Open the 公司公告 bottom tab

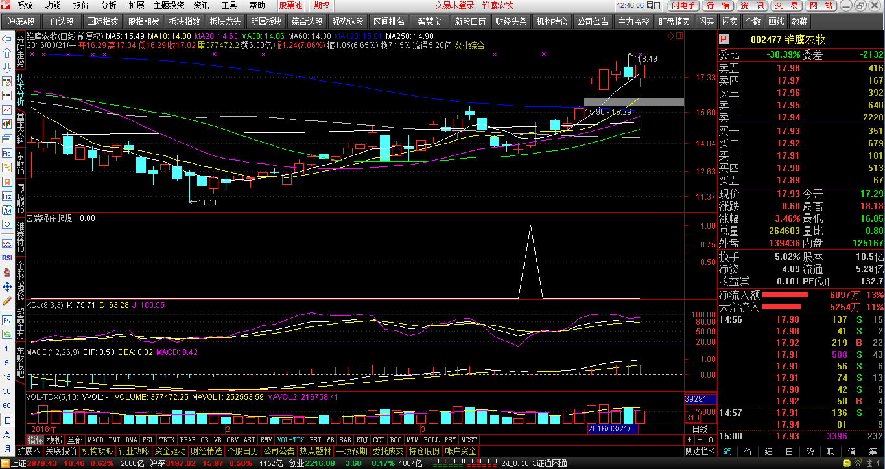[x=279, y=451]
